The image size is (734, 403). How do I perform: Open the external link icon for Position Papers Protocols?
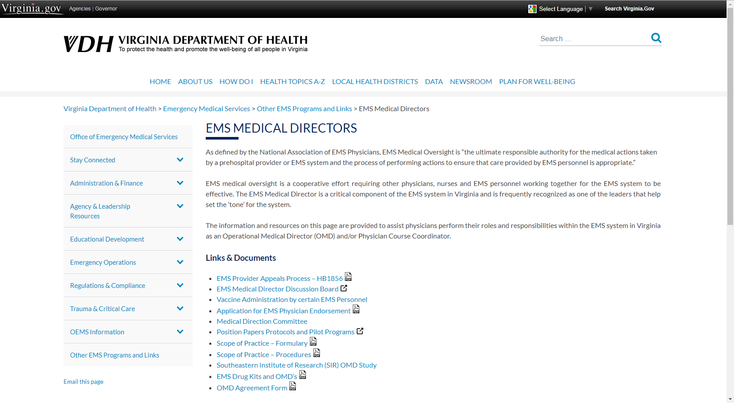(x=360, y=330)
